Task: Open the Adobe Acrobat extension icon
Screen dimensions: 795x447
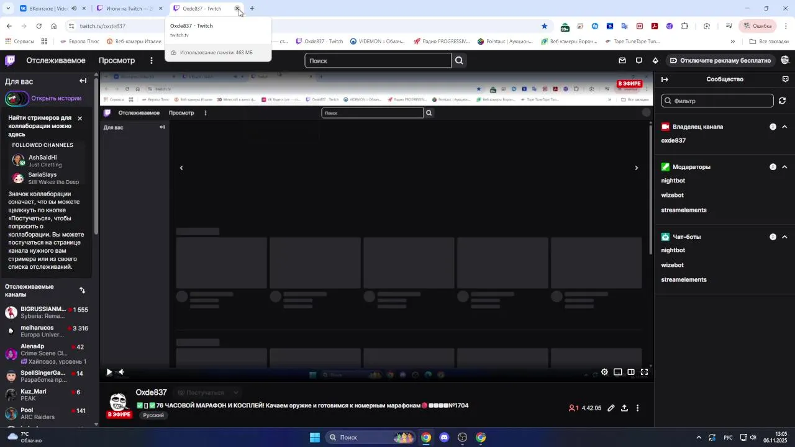Action: (x=655, y=26)
